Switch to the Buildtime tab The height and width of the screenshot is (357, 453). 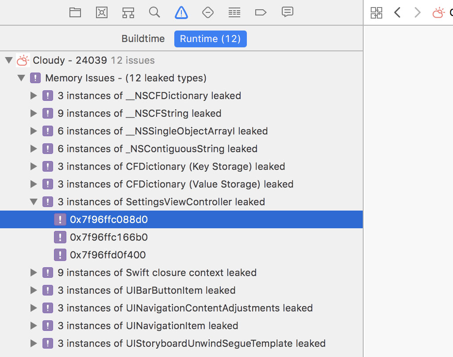143,39
